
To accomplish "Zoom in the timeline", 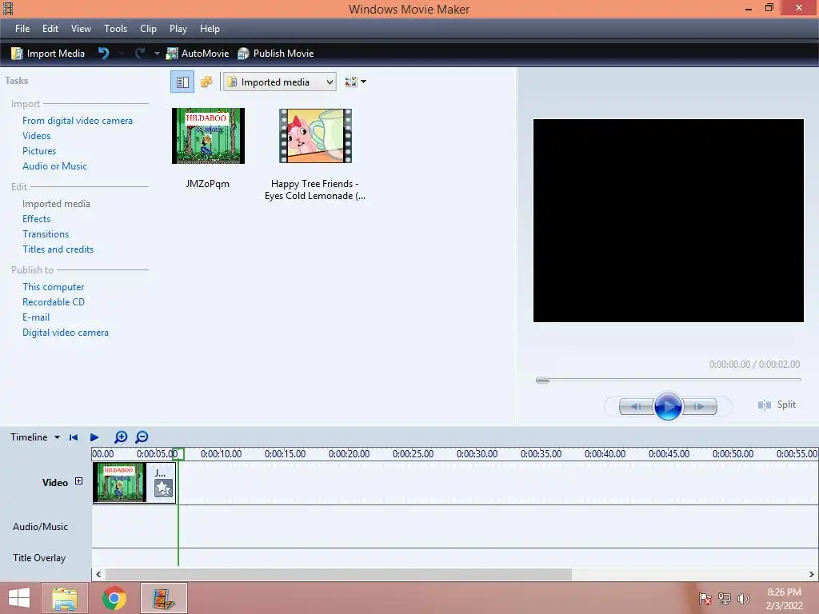I will pos(121,437).
